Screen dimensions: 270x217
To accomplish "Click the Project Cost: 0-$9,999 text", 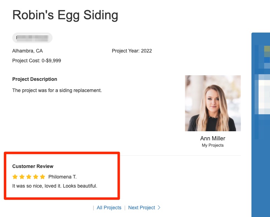I will 36,61.
